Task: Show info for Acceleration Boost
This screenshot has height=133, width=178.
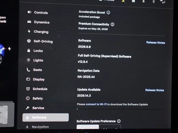Action: pos(108,12)
